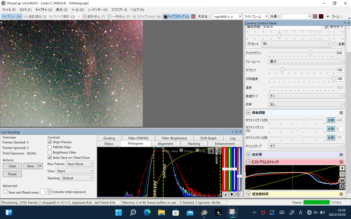
Task: Click the Live Stack toolbar button
Action: (176, 17)
